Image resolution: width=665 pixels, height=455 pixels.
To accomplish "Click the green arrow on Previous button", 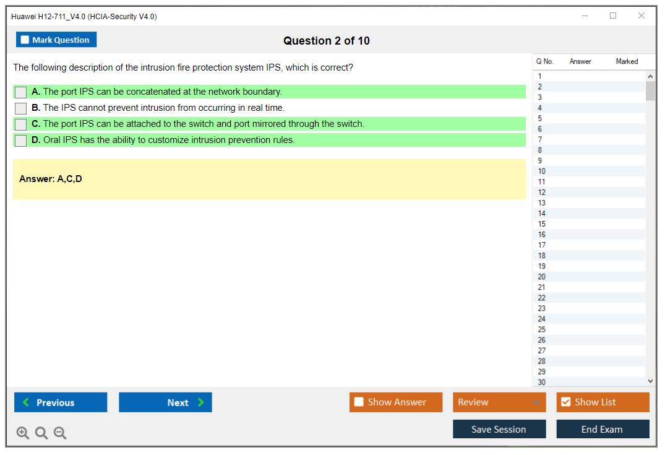I will click(25, 402).
